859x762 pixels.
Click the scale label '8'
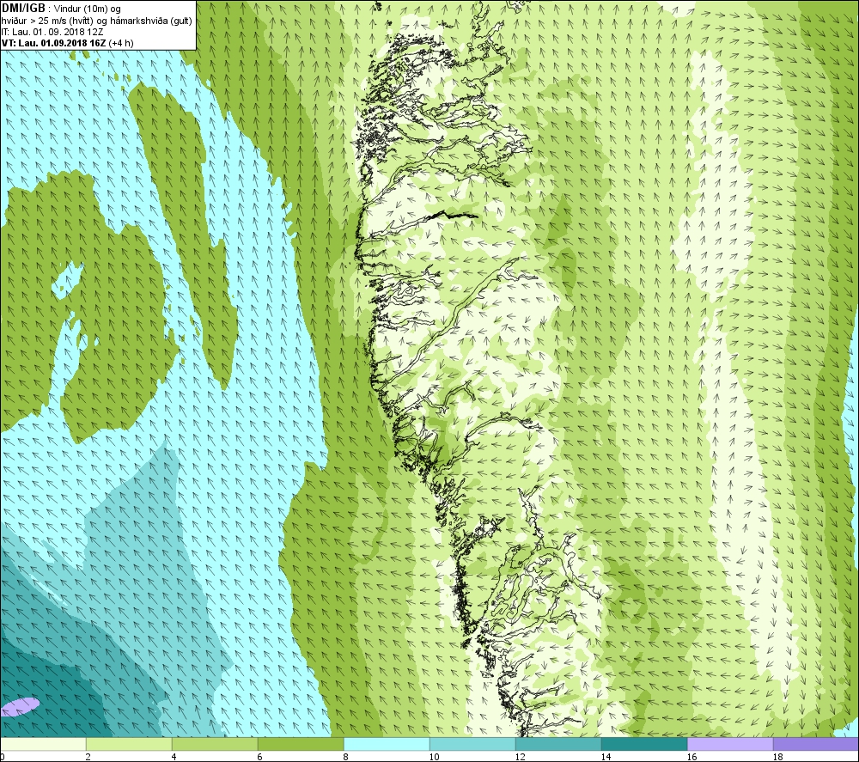point(347,757)
